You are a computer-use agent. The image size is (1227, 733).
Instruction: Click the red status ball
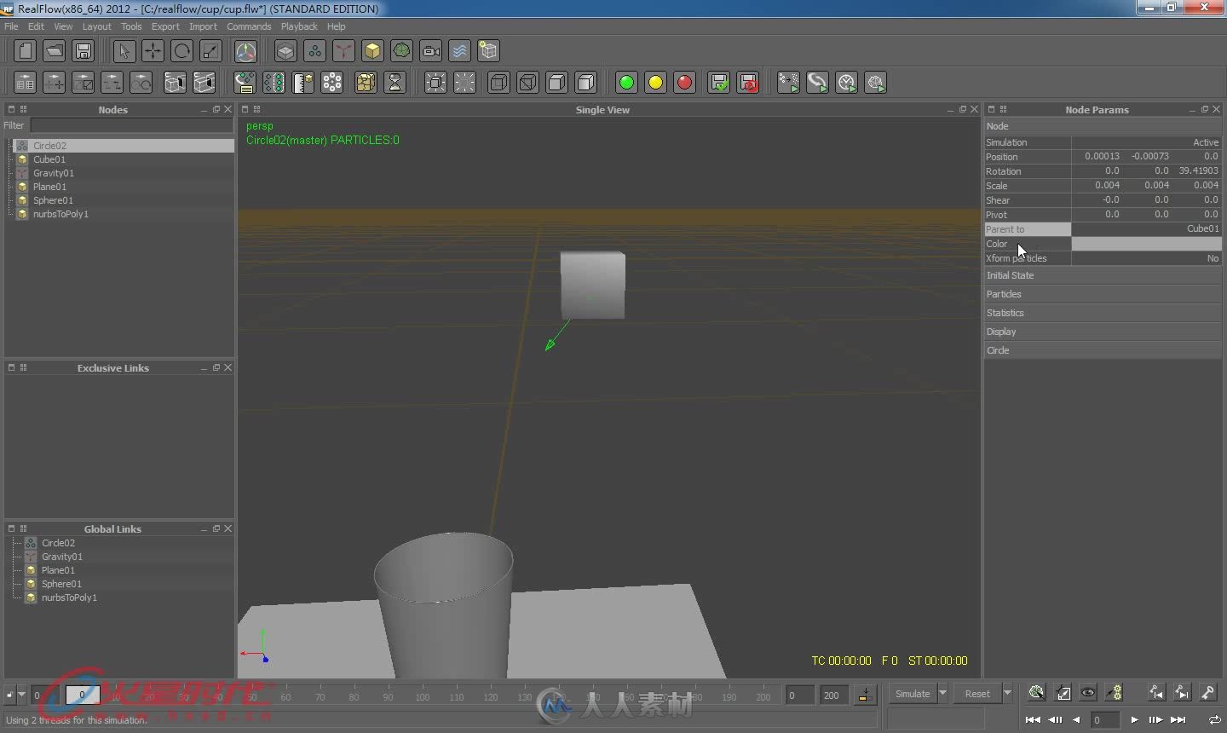click(x=684, y=83)
